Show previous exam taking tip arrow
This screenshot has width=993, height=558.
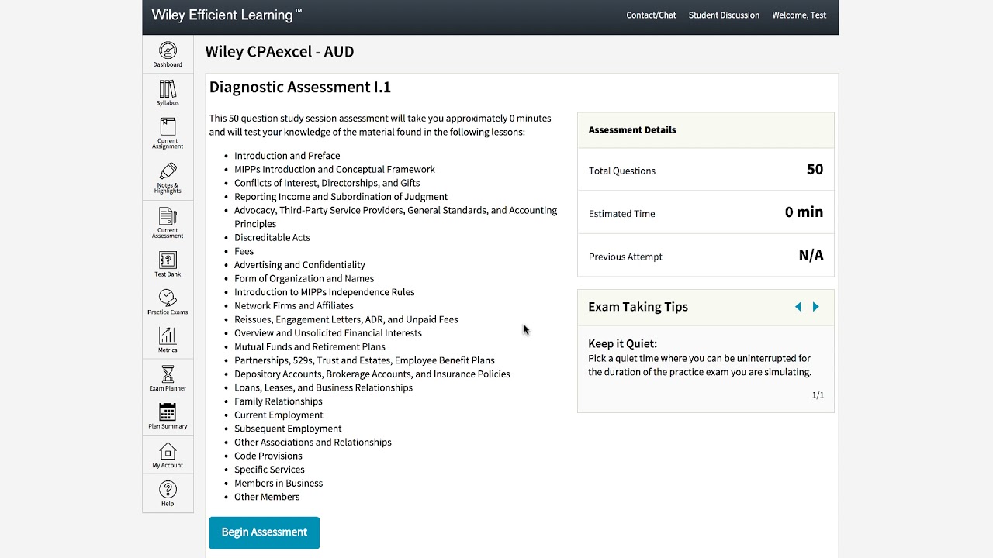(798, 307)
